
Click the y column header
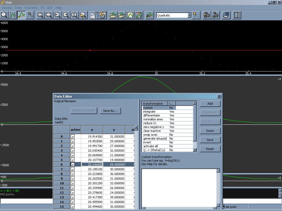click(114, 130)
